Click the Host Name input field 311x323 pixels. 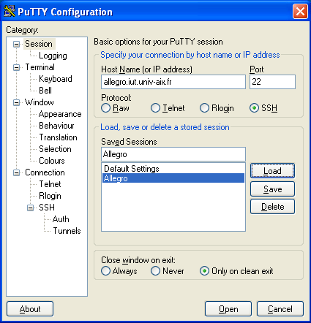173,82
